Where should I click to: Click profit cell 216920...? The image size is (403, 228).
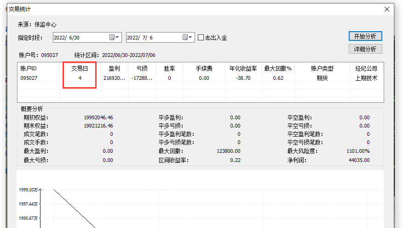(115, 78)
